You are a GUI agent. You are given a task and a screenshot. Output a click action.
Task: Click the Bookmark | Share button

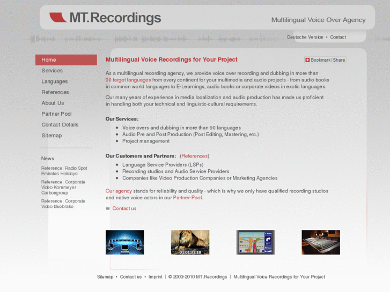pyautogui.click(x=325, y=60)
